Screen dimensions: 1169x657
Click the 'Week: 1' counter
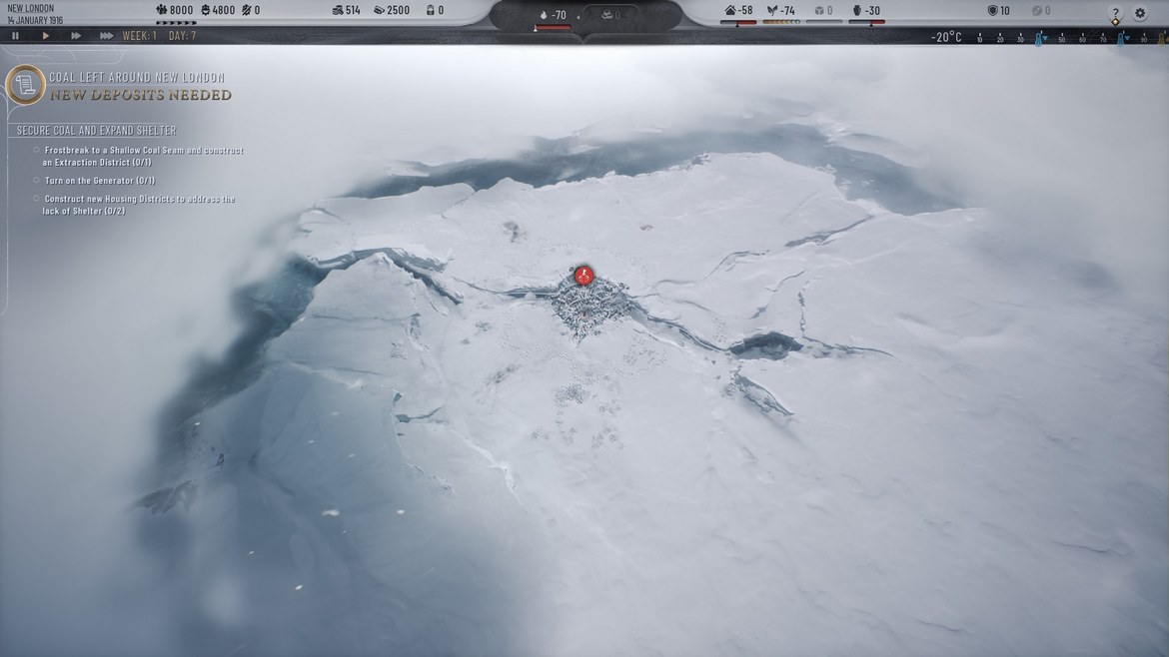140,35
